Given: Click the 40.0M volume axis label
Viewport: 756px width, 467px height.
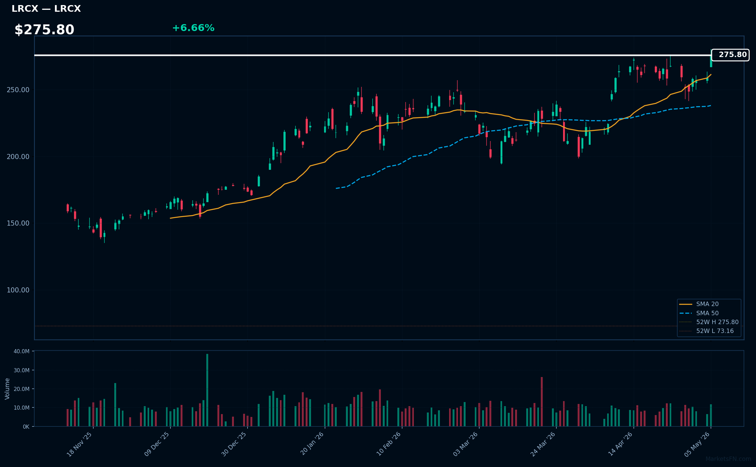Looking at the screenshot, I should [22, 351].
